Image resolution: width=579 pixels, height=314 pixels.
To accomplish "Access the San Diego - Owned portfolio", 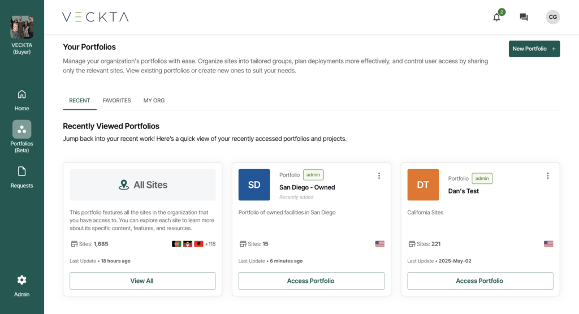I will pyautogui.click(x=312, y=281).
